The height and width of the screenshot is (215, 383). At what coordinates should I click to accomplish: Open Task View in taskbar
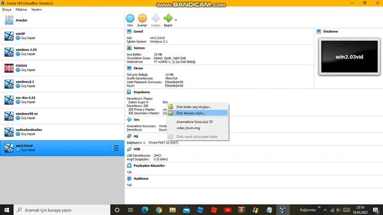(130, 210)
